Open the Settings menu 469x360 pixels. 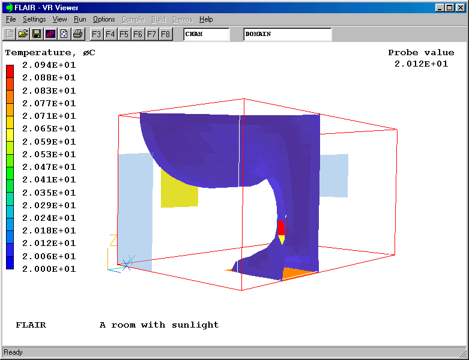click(x=34, y=20)
